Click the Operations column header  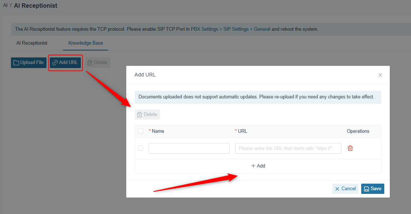tap(358, 131)
